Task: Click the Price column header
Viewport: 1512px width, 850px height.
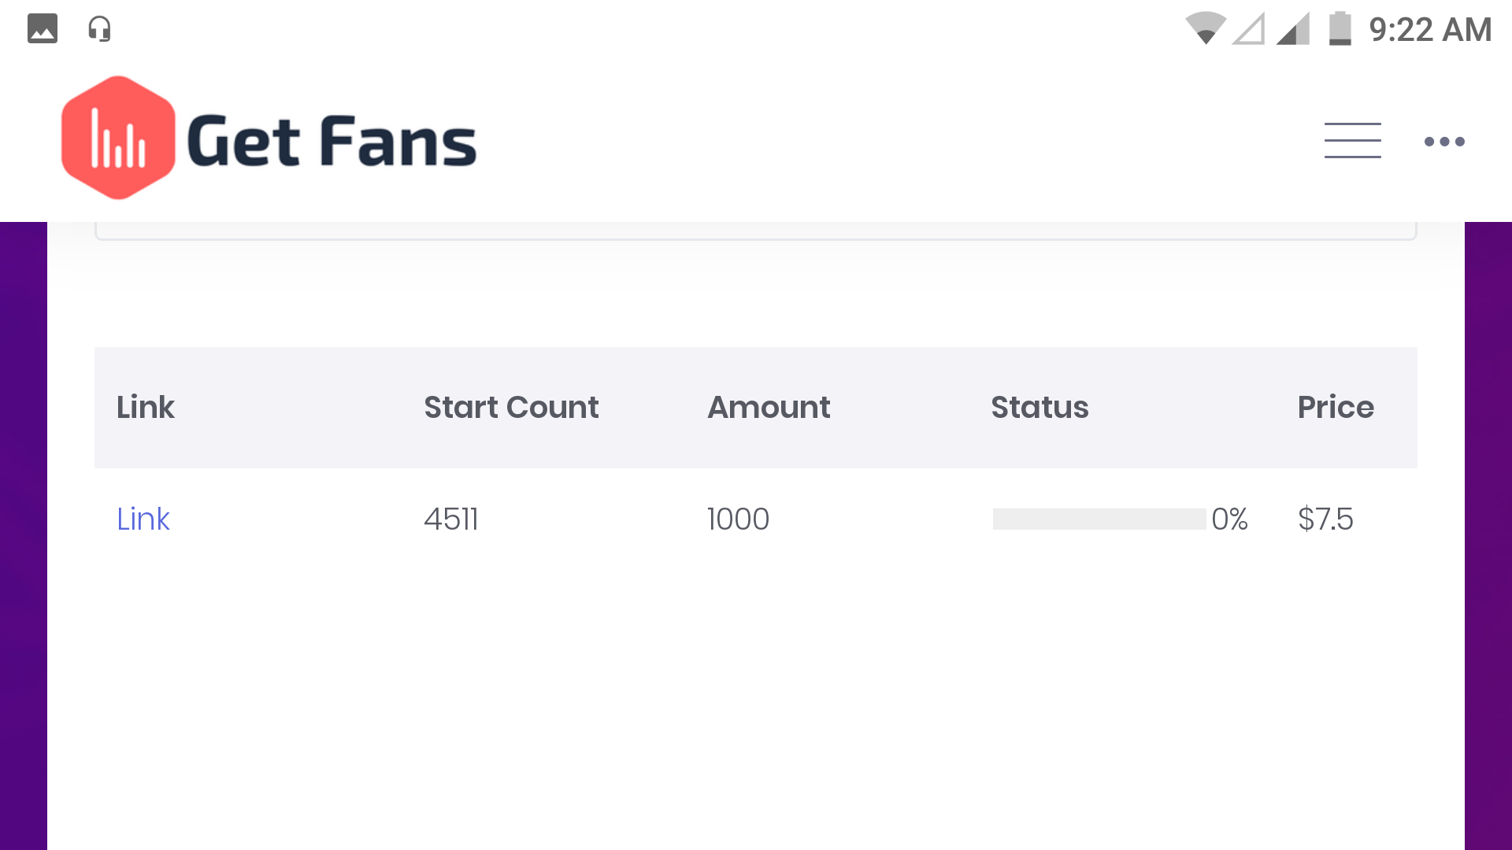Action: pyautogui.click(x=1336, y=408)
